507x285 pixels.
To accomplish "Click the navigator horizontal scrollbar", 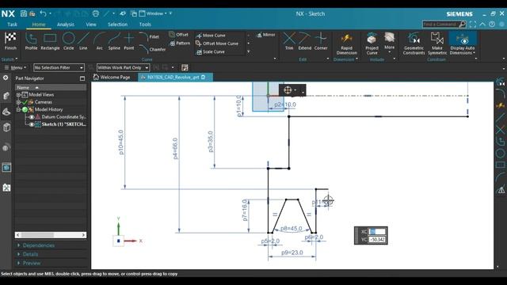I will (x=51, y=235).
